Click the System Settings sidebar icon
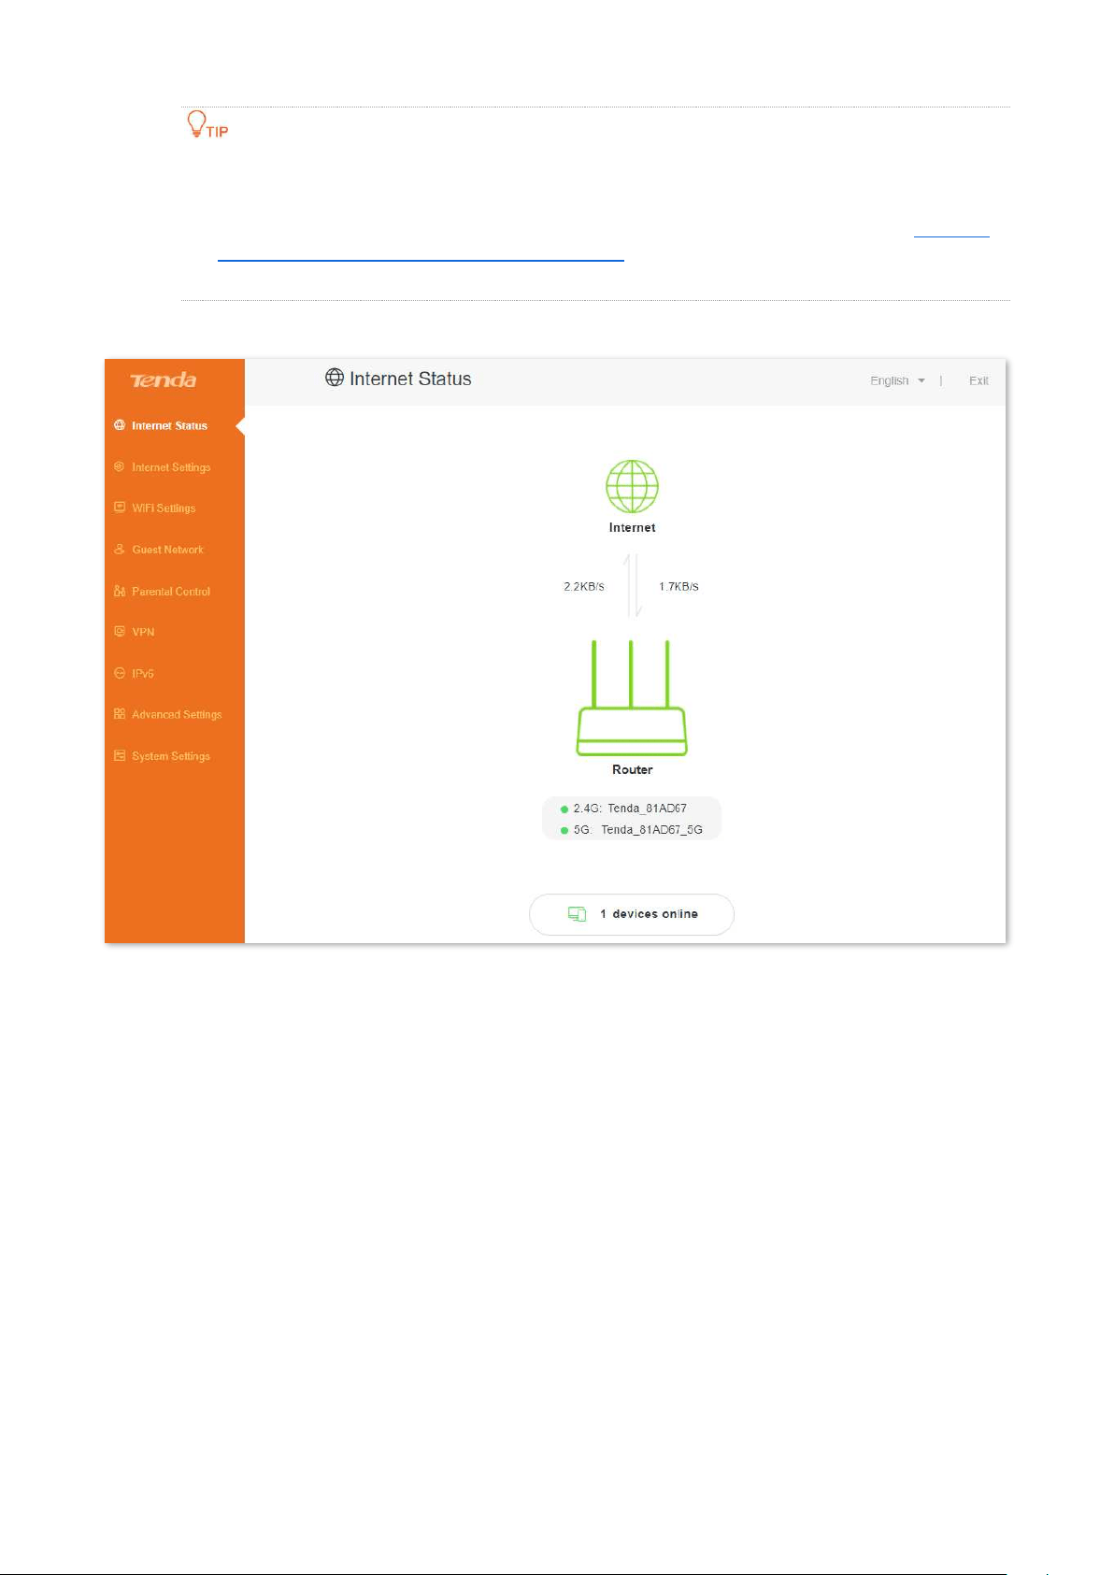1114x1575 pixels. click(120, 755)
